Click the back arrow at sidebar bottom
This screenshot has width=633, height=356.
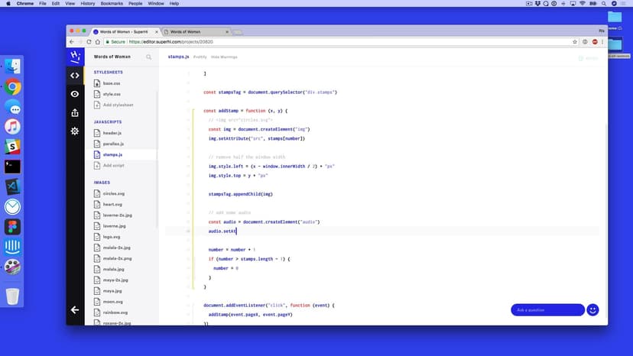pos(74,310)
